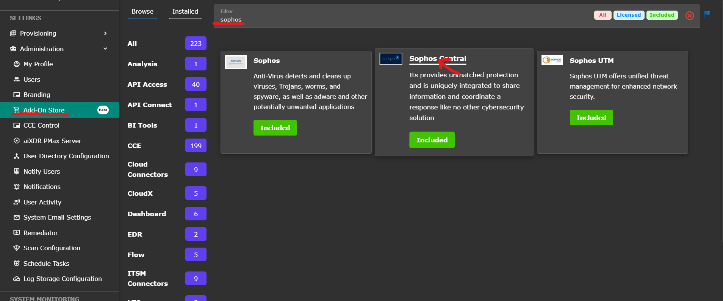Viewport: 723px width, 301px height.
Task: Open the Sophos card title
Action: (x=266, y=61)
